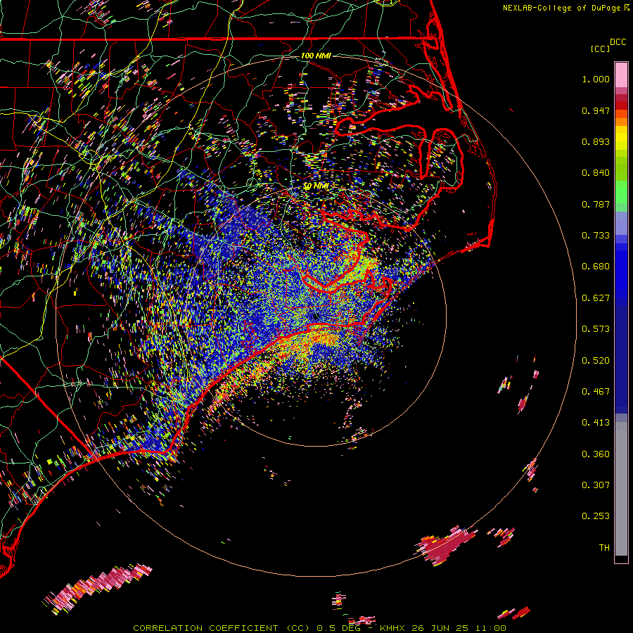
Task: Select the 0.733 scale value
Action: click(x=596, y=236)
